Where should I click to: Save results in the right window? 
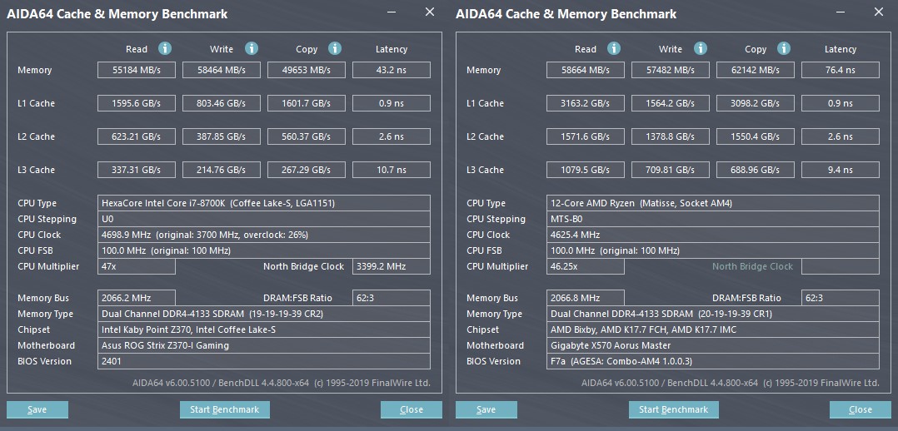[x=486, y=409]
